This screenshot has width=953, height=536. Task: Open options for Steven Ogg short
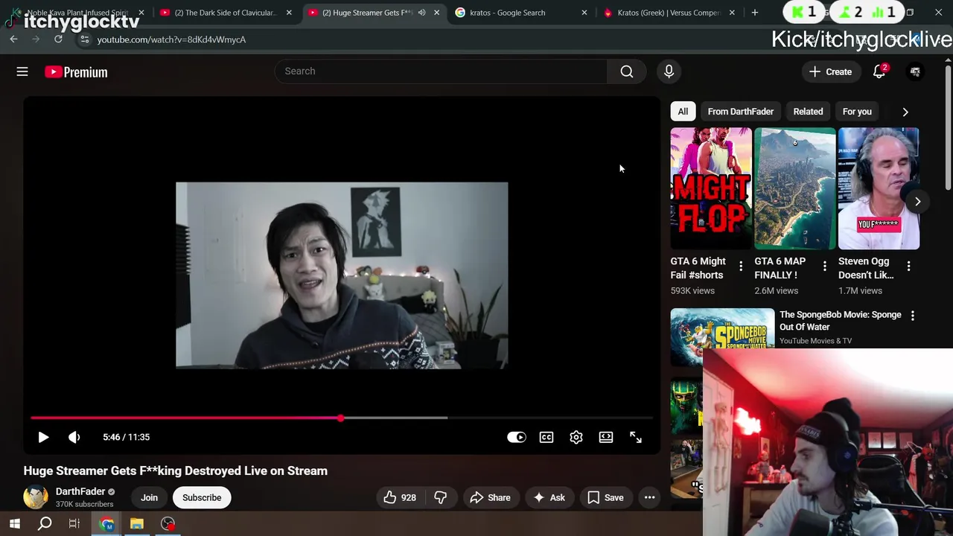(908, 267)
